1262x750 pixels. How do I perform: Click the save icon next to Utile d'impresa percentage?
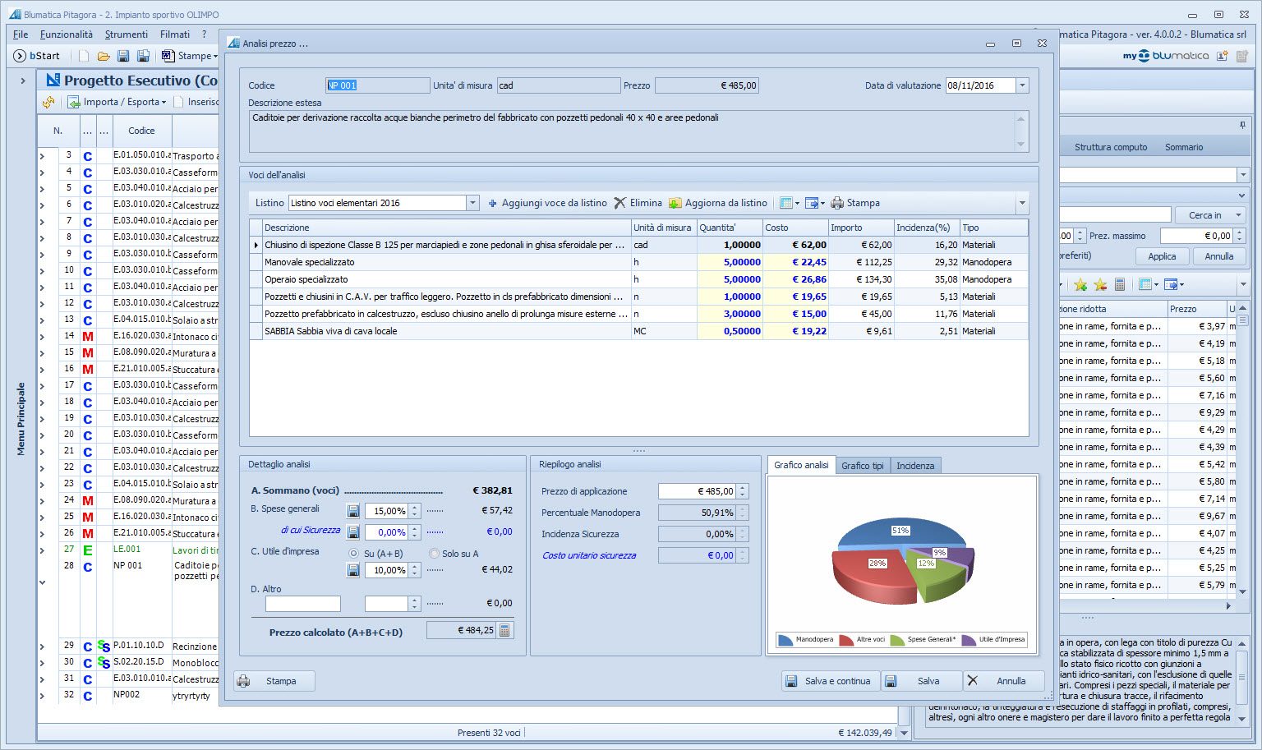tap(353, 570)
